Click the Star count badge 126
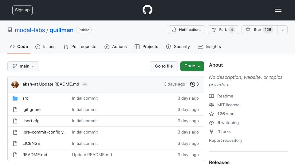This screenshot has height=165, width=295. 268,30
